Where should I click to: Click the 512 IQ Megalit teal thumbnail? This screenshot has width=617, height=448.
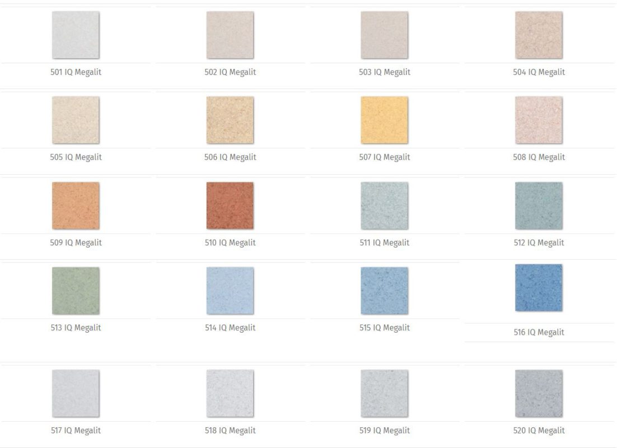(539, 206)
